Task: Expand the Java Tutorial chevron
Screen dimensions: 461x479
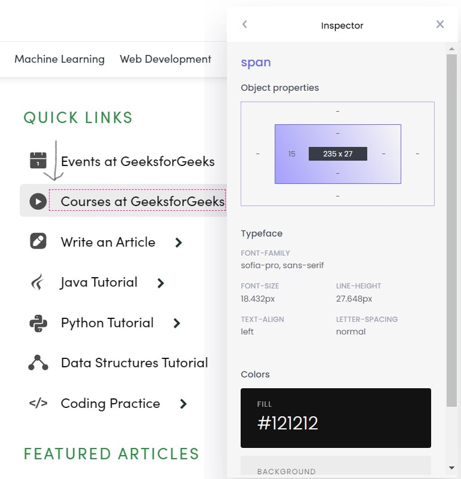Action: pos(160,283)
